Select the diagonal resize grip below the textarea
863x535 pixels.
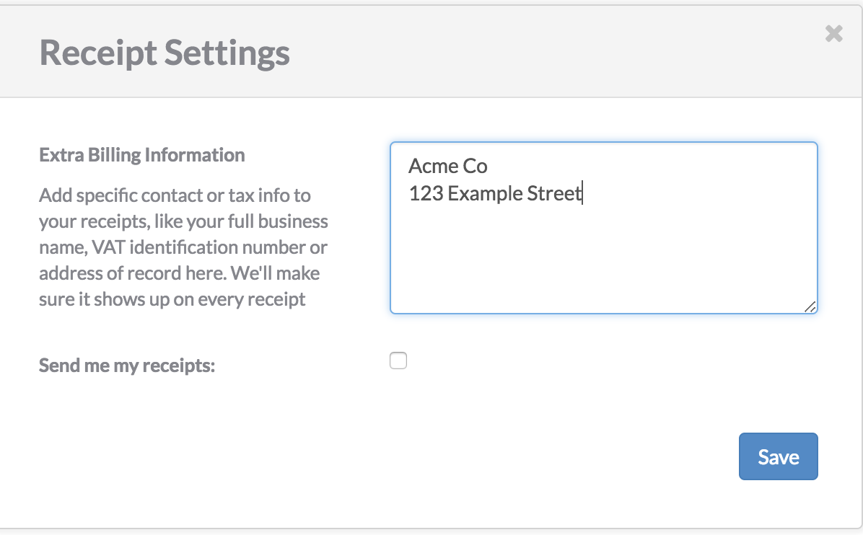(x=811, y=307)
